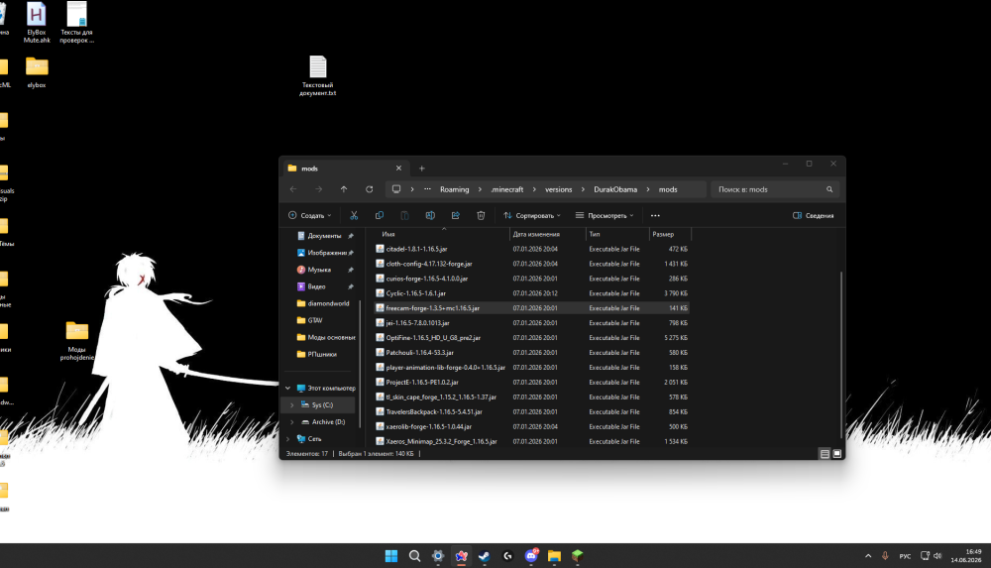This screenshot has width=991, height=568.
Task: Select Xaeros_Minimap_25.3.2_Forge_1.16.5.jar file
Action: tap(531, 441)
